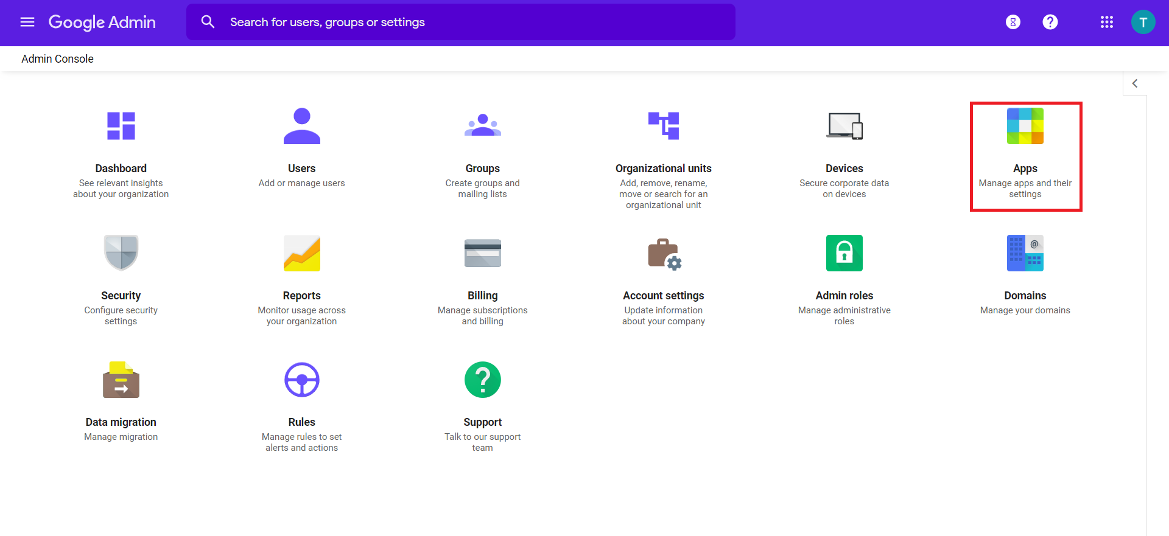1169x536 pixels.
Task: Open the T account avatar
Action: (x=1143, y=23)
